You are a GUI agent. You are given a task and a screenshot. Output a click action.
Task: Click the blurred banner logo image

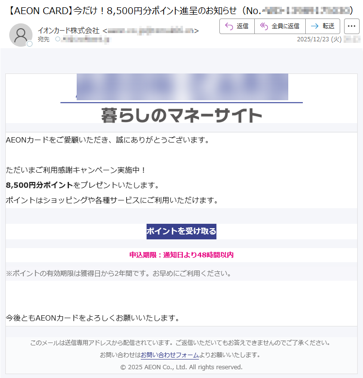point(182,87)
